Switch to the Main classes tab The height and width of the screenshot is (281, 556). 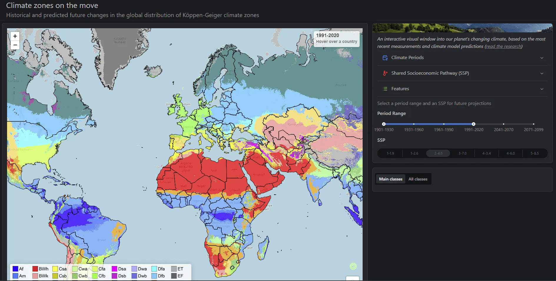(x=391, y=179)
